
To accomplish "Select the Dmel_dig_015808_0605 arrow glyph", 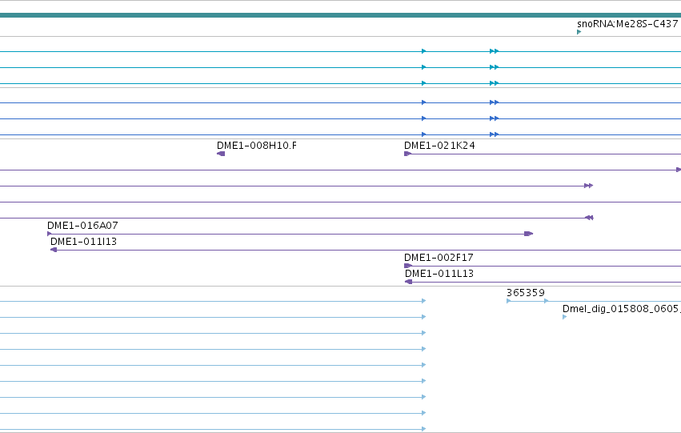I will 565,317.
